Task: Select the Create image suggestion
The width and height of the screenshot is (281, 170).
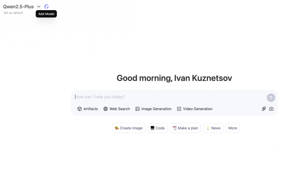Action: pyautogui.click(x=129, y=128)
